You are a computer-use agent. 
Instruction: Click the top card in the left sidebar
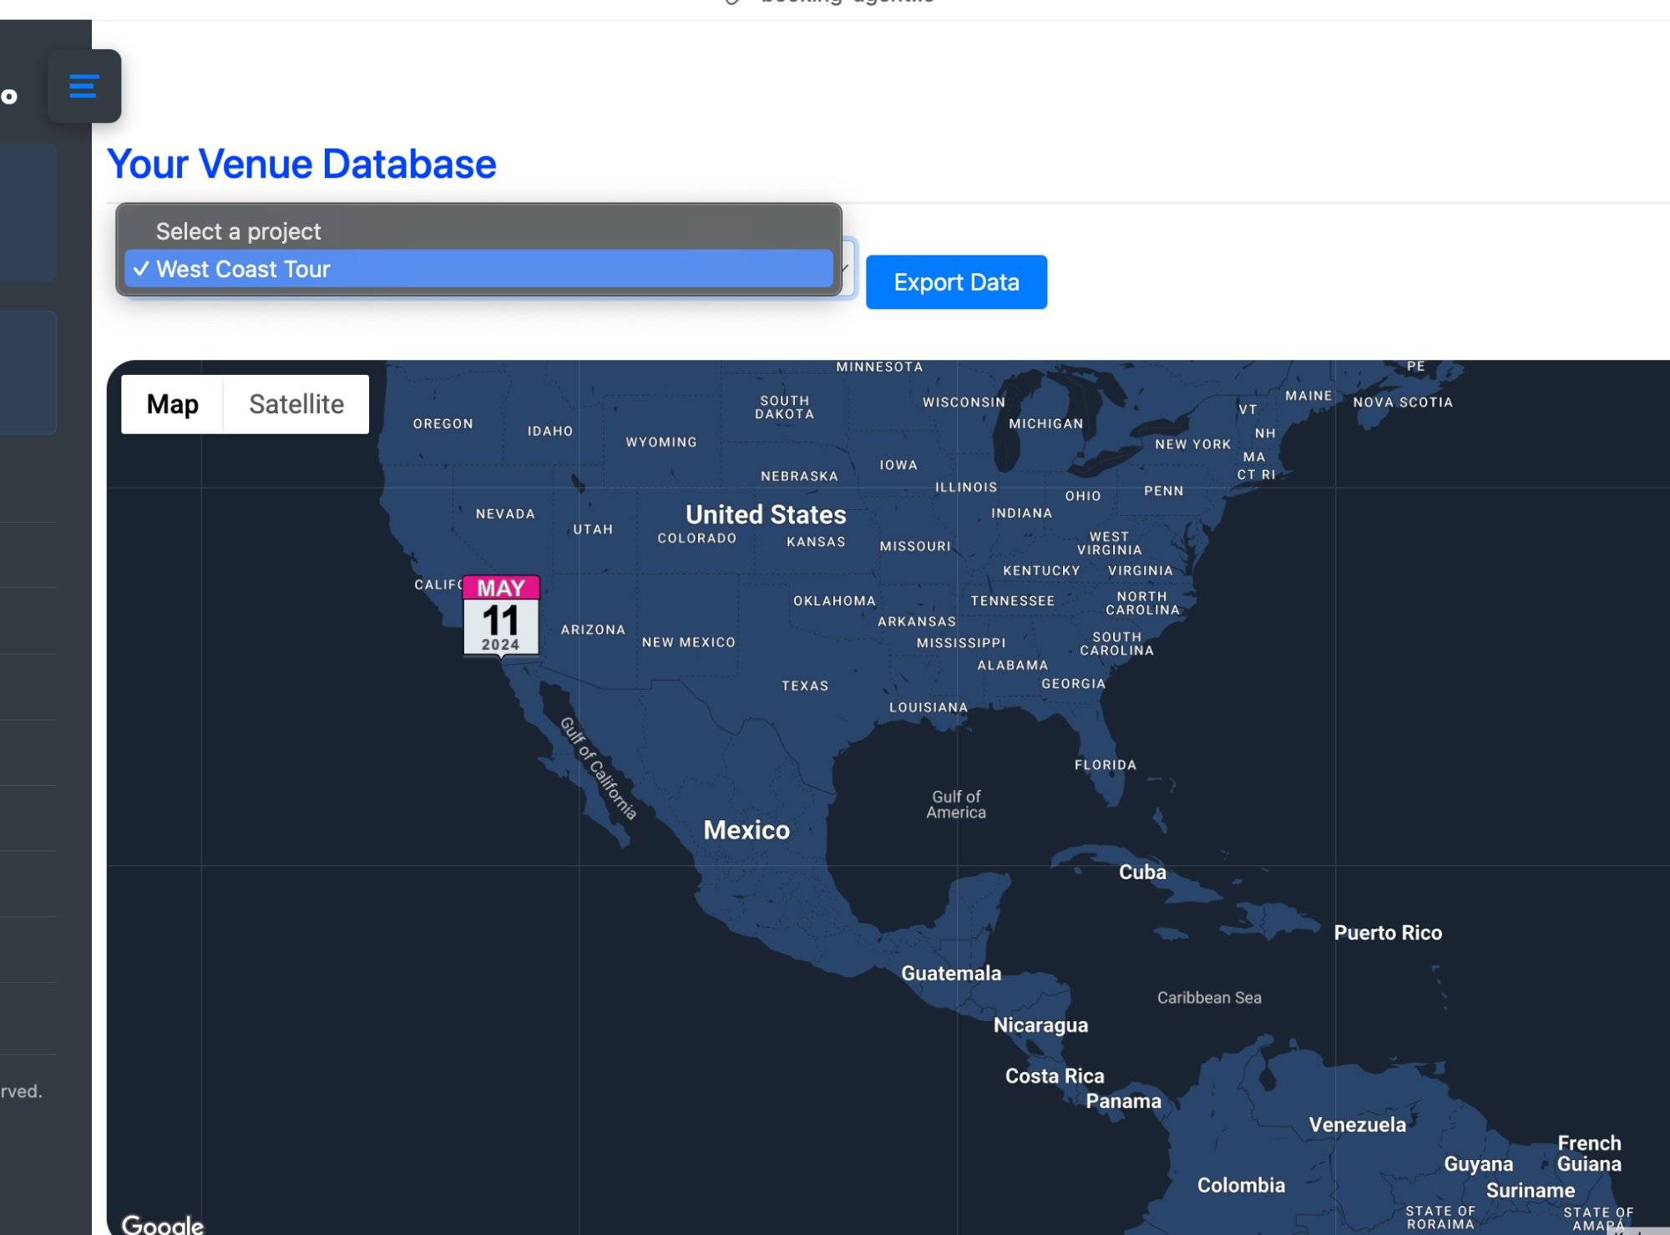[28, 211]
